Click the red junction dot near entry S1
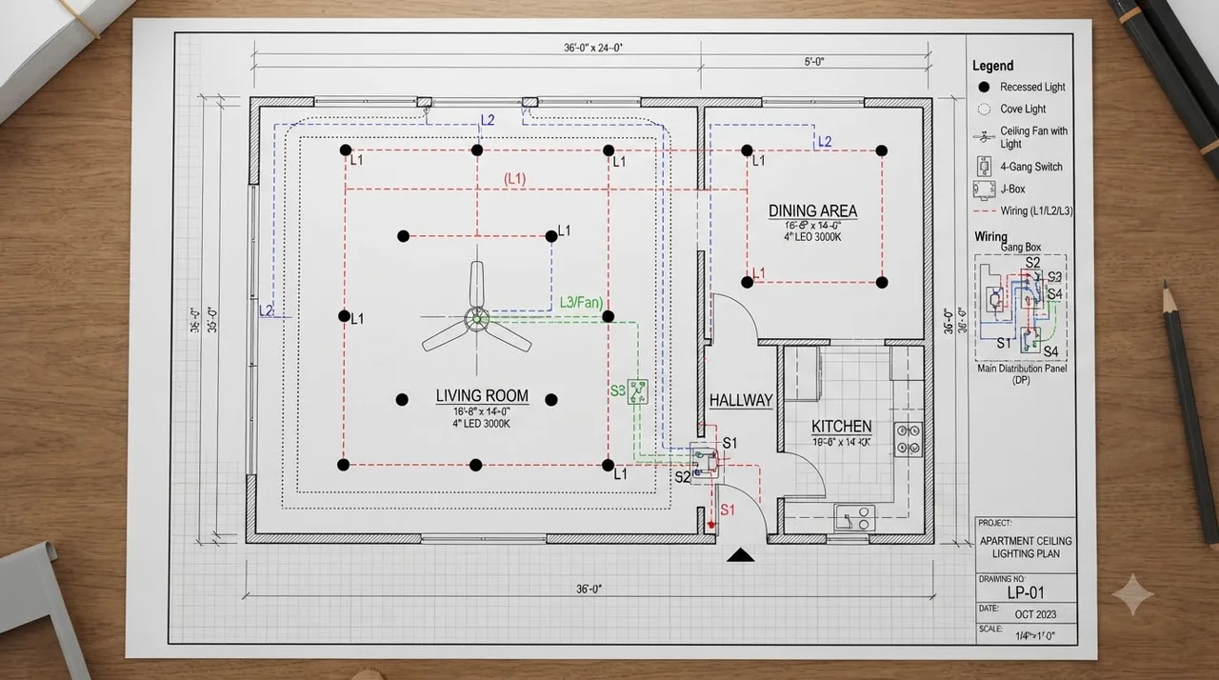The height and width of the screenshot is (680, 1219). click(710, 525)
